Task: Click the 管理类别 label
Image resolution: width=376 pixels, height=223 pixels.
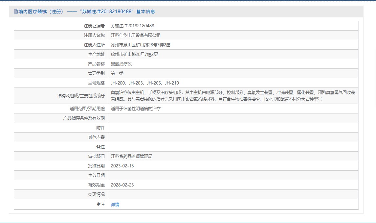Action: 96,74
